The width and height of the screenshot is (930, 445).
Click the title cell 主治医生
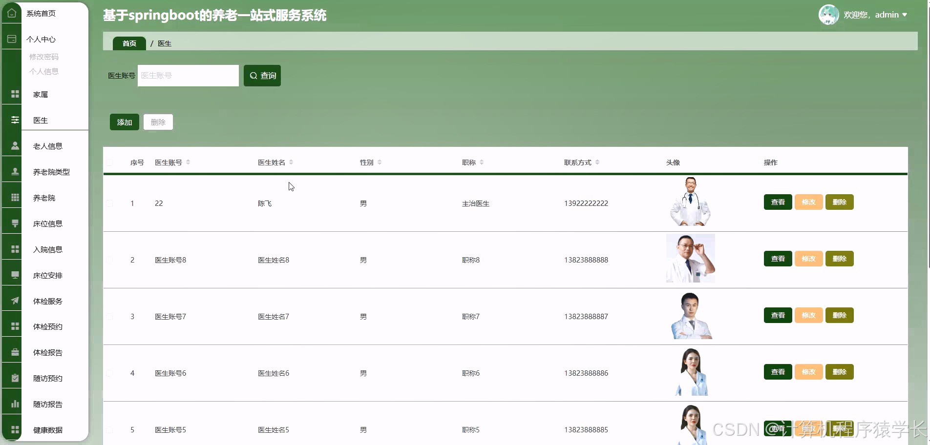(x=476, y=203)
